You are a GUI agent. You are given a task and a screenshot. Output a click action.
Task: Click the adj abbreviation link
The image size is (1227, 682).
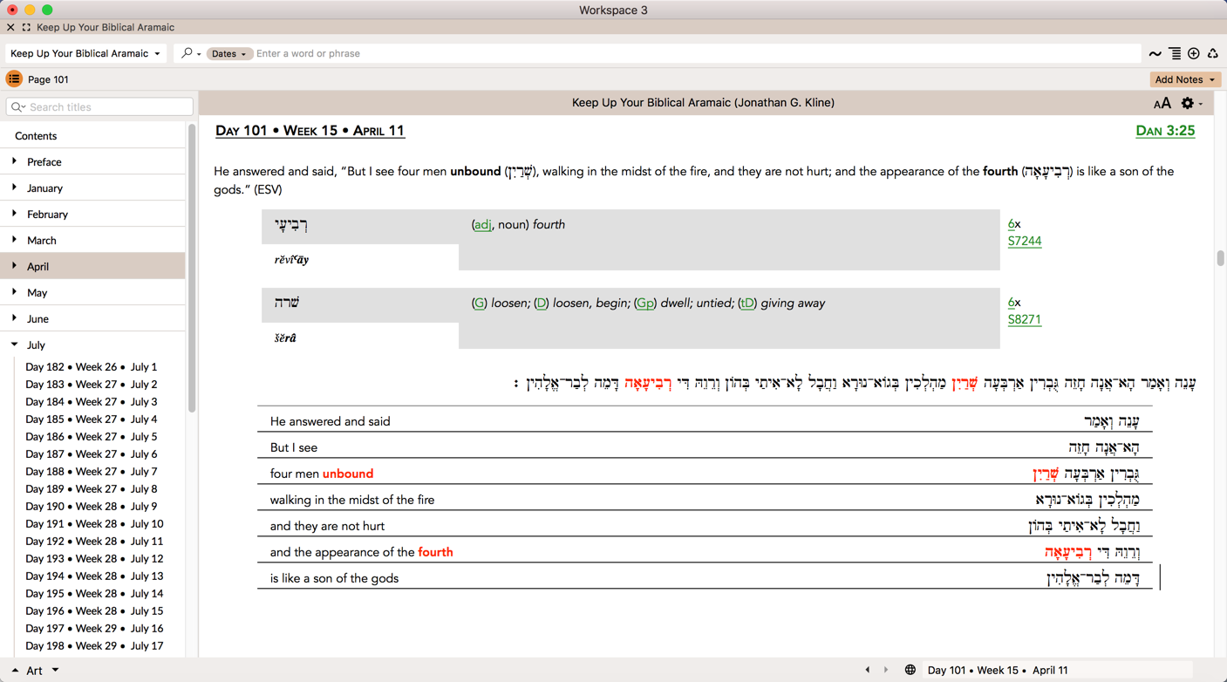tap(482, 225)
